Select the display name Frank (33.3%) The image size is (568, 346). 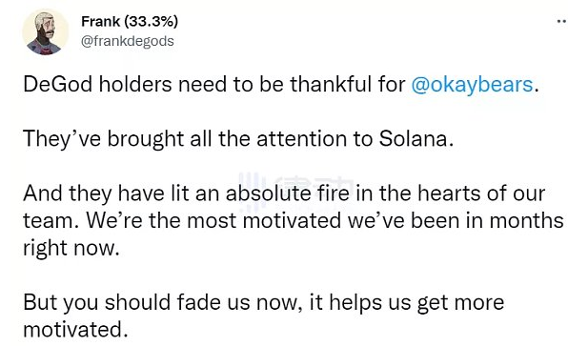(x=130, y=21)
